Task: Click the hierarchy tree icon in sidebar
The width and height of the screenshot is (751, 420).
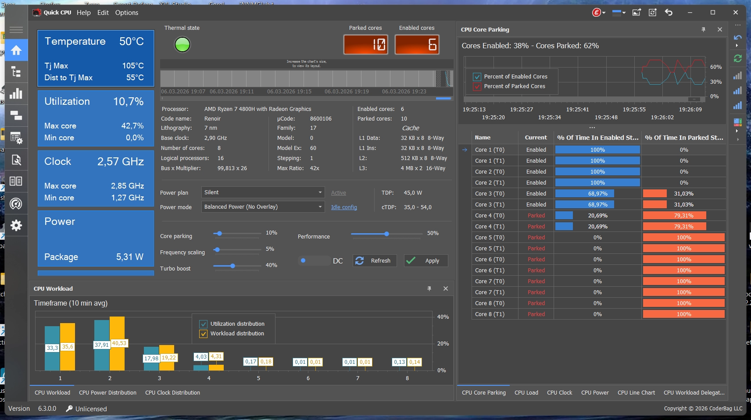Action: coord(16,72)
